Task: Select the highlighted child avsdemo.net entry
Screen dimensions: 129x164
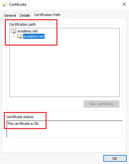Action: (x=34, y=36)
